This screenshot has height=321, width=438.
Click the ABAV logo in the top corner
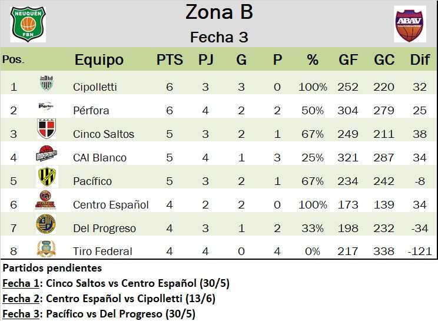[410, 24]
